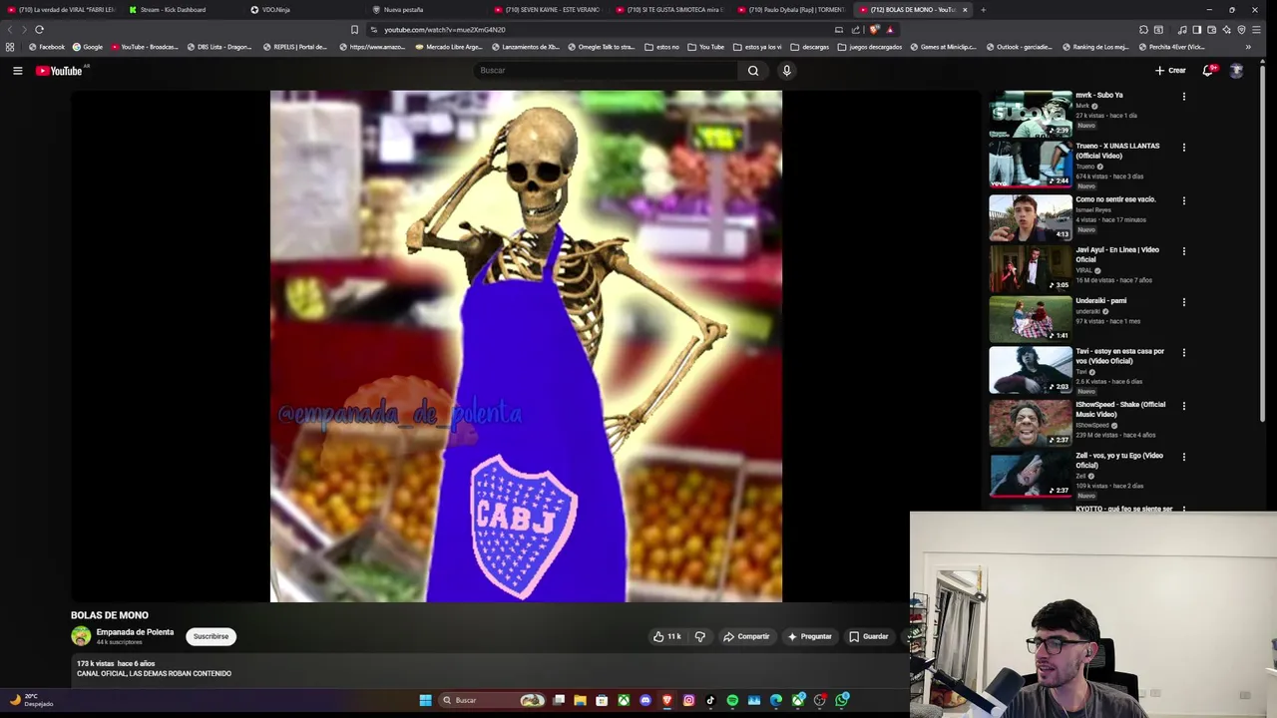Focus the YouTube Buscar search field
This screenshot has width=1277, height=718.
(x=606, y=71)
